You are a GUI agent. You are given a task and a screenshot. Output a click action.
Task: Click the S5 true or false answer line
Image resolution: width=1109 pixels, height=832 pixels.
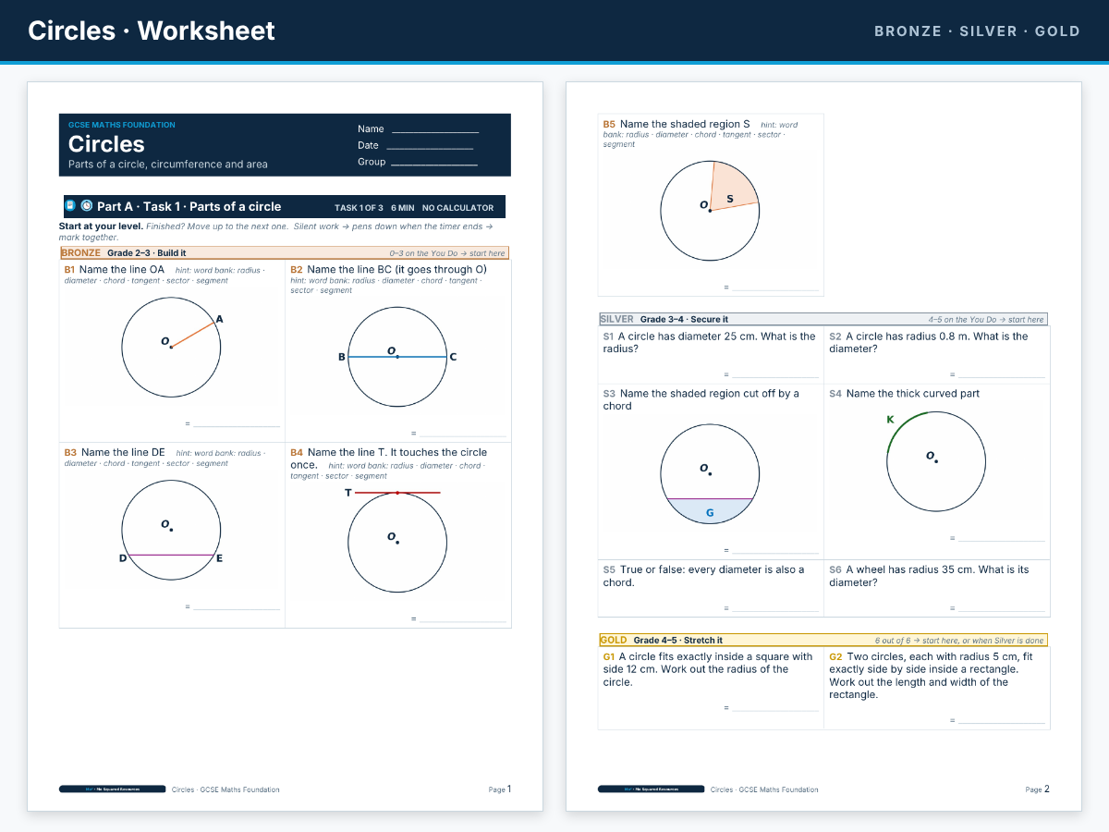[775, 611]
